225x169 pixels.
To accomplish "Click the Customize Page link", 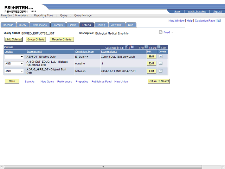I will [x=205, y=21].
